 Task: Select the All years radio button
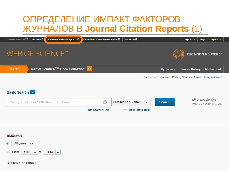tap(8, 143)
